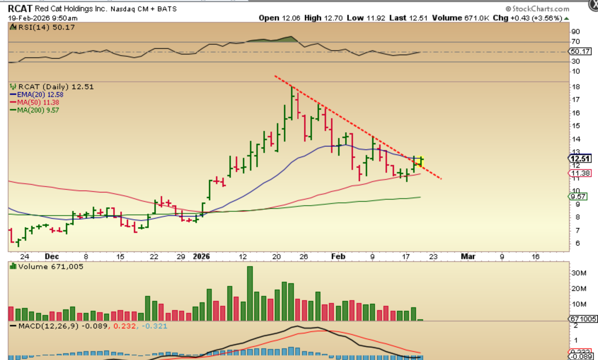Click the green 9.57 MA(200) axis tag
Screen dimensions: 598x360
(578, 196)
